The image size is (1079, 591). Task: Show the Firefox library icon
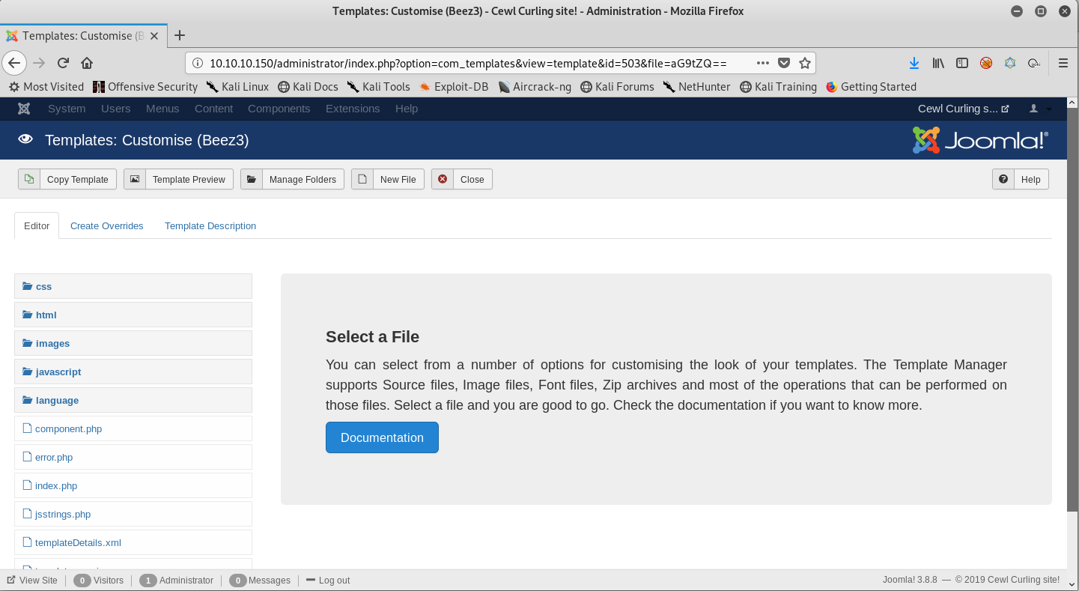[x=937, y=63]
